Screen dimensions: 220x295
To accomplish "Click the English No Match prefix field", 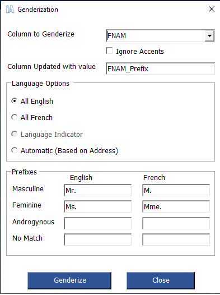I will (97, 239).
